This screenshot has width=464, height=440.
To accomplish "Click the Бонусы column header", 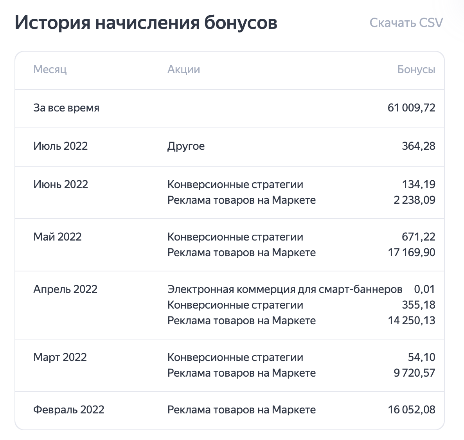I will click(416, 70).
